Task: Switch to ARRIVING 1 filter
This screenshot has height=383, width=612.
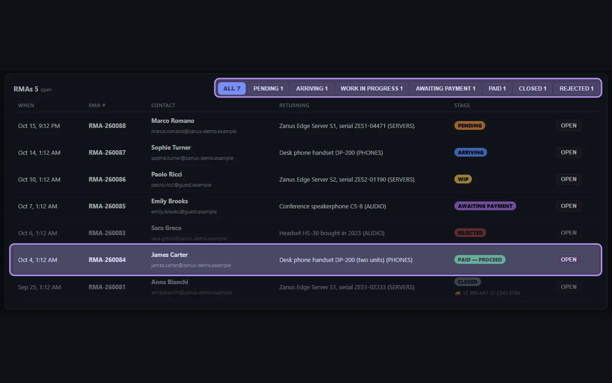Action: point(312,88)
